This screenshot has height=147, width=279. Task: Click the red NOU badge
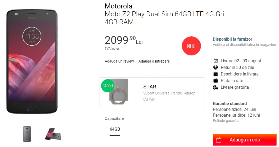[x=191, y=46]
